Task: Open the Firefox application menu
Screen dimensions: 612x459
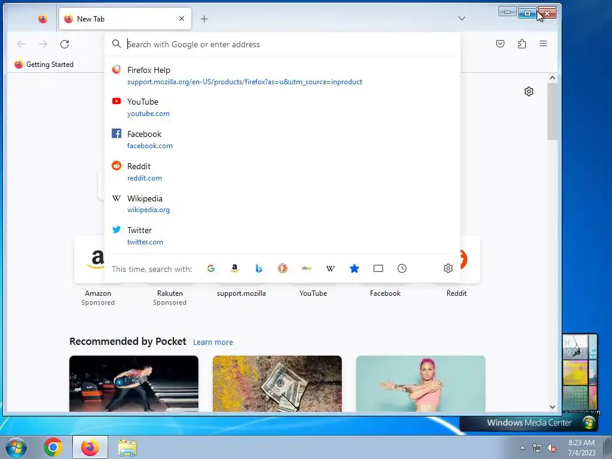Action: pos(543,44)
